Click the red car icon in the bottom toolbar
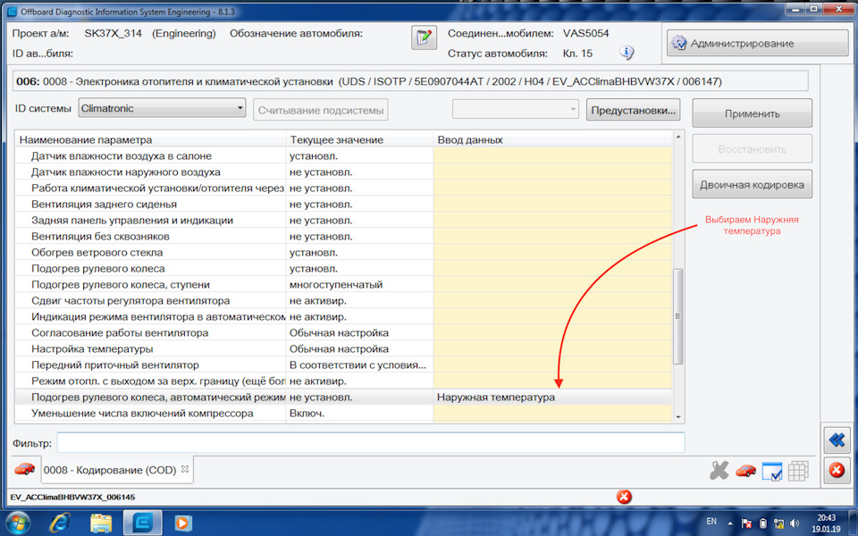 coord(744,471)
